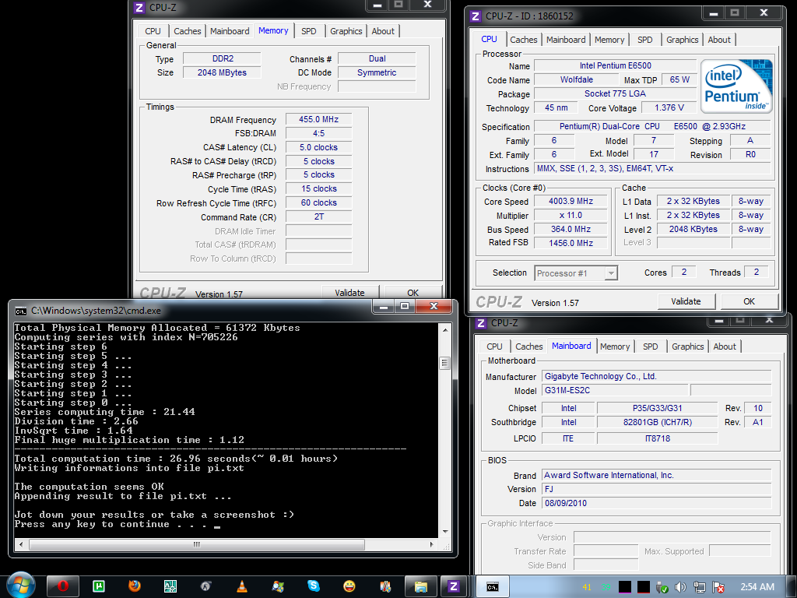Click the Intel Pentium inside logo
This screenshot has height=598, width=797.
coord(736,86)
